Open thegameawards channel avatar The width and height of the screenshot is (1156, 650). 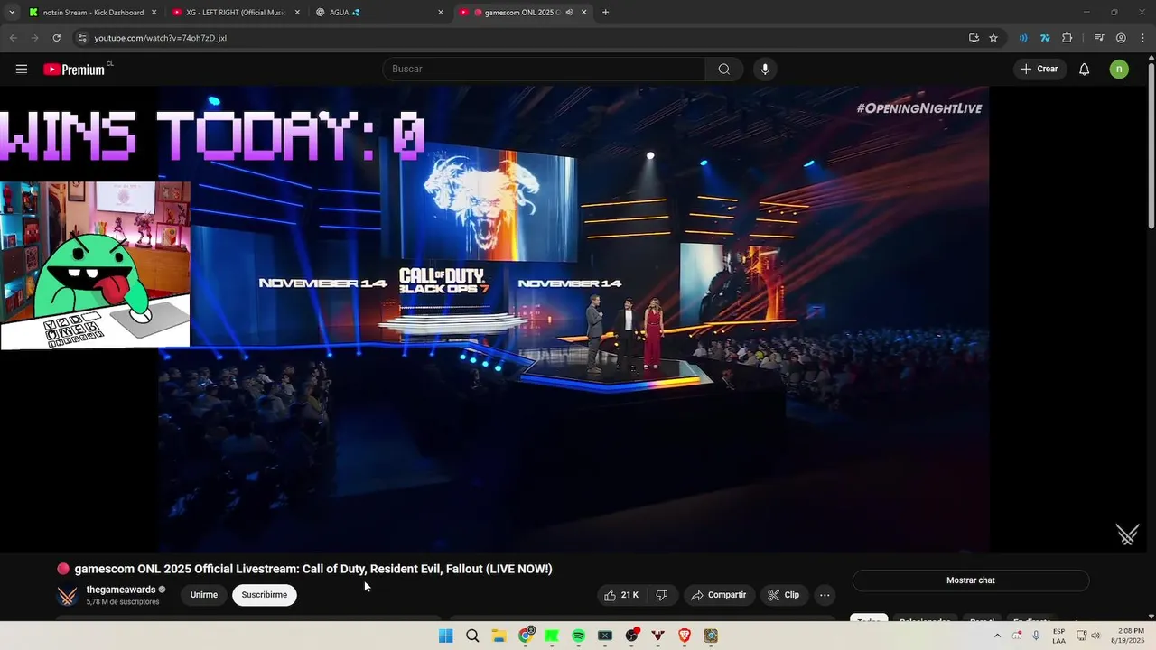[68, 596]
